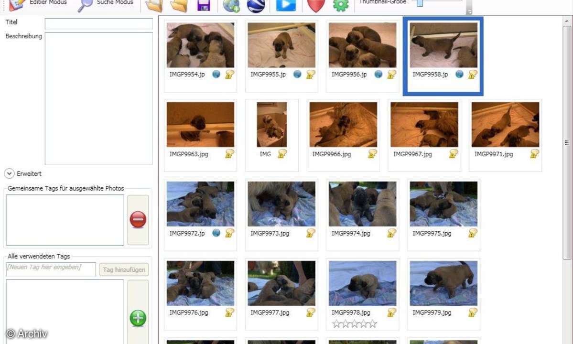
Task: Click the Gemeinsame Tags list box
Action: pyautogui.click(x=65, y=220)
